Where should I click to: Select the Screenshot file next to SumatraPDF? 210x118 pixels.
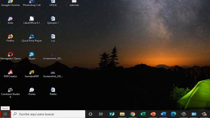point(53,74)
